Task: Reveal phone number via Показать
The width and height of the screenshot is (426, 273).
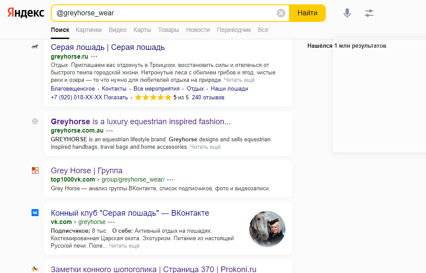Action: (116, 97)
